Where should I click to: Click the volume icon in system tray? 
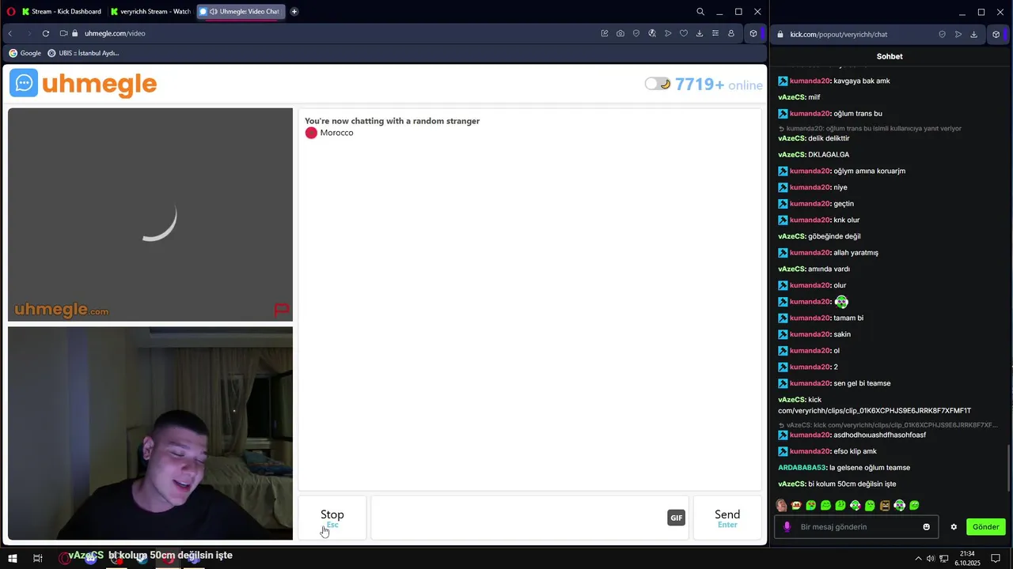pyautogui.click(x=931, y=559)
